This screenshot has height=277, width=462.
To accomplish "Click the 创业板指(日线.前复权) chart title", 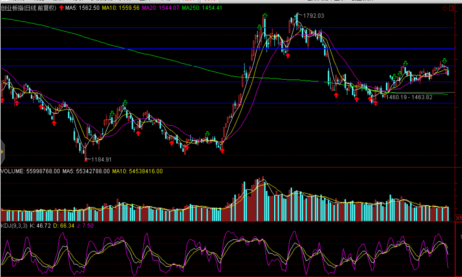I will pyautogui.click(x=29, y=8).
